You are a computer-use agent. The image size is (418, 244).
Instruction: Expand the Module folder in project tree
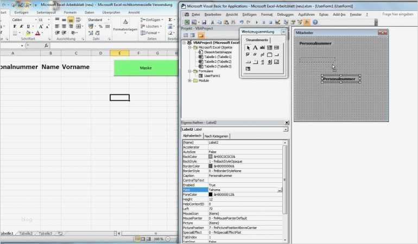tap(190, 80)
